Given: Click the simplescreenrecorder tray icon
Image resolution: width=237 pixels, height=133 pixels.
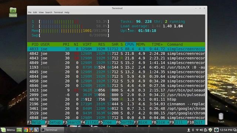Looking at the screenshot, I should tap(216, 130).
